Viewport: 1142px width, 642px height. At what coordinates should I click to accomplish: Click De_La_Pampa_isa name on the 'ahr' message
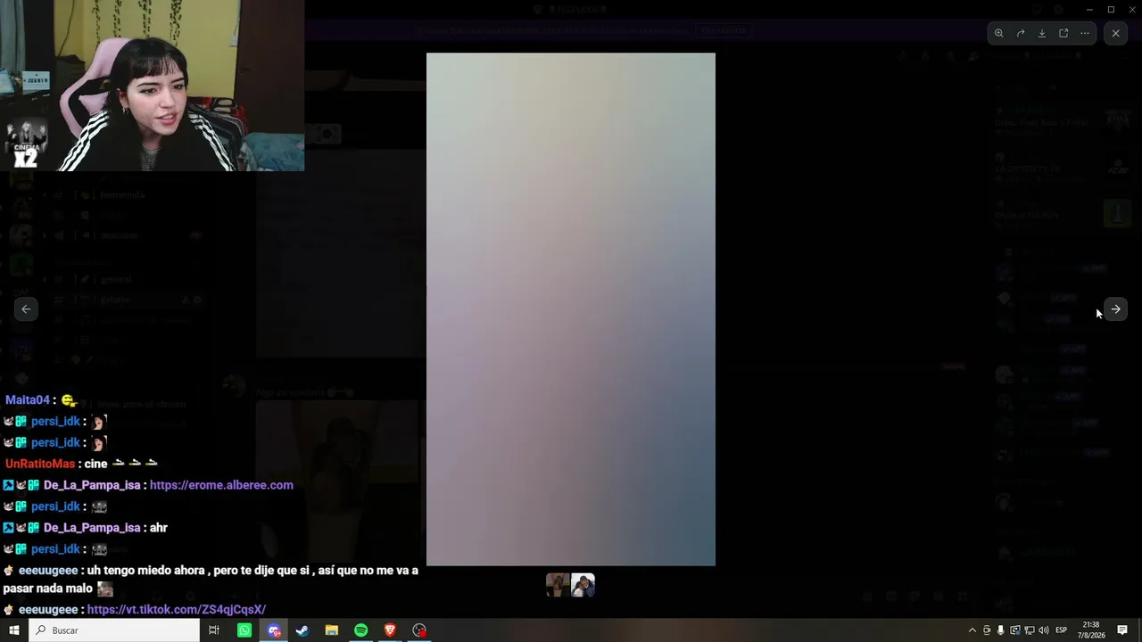click(92, 528)
